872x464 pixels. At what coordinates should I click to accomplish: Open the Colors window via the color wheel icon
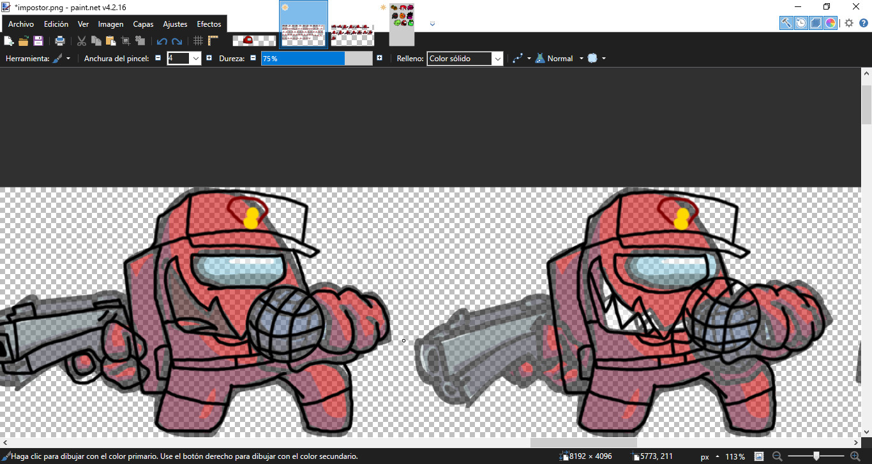(x=830, y=23)
